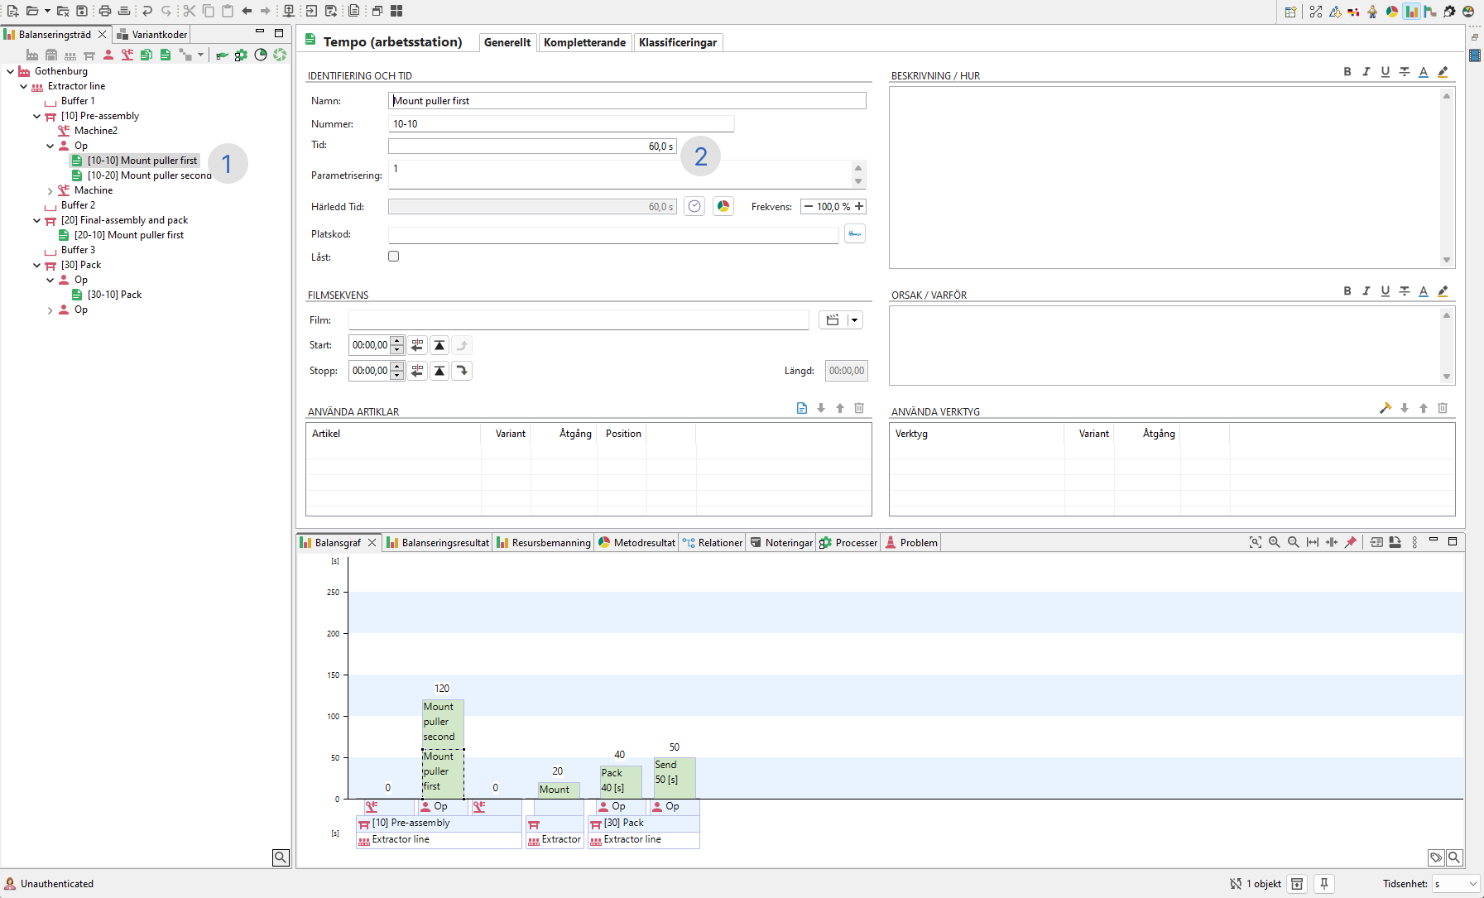The height and width of the screenshot is (898, 1484).
Task: Increase Frekvens with the plus button
Action: coord(859,207)
